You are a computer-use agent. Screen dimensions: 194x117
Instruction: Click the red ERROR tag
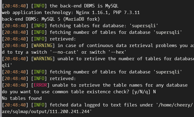pos(40,85)
